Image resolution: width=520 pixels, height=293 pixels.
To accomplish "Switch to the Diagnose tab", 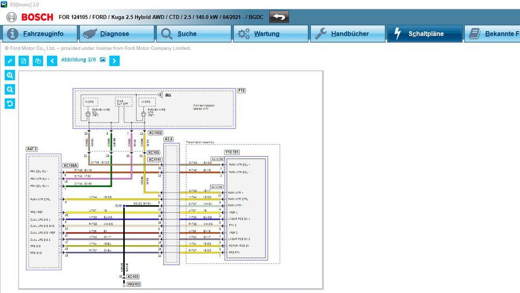I will click(x=116, y=33).
